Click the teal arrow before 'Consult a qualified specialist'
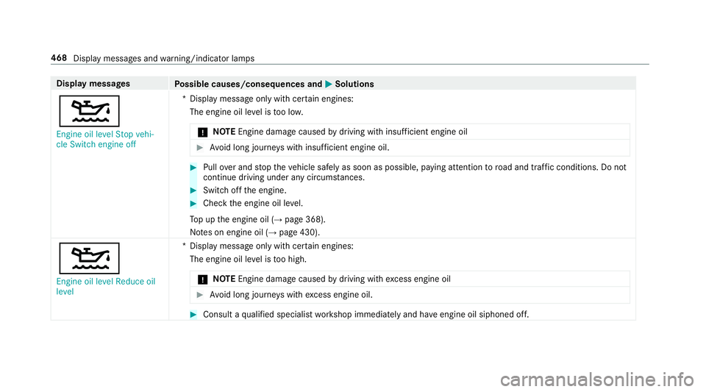 pyautogui.click(x=193, y=315)
